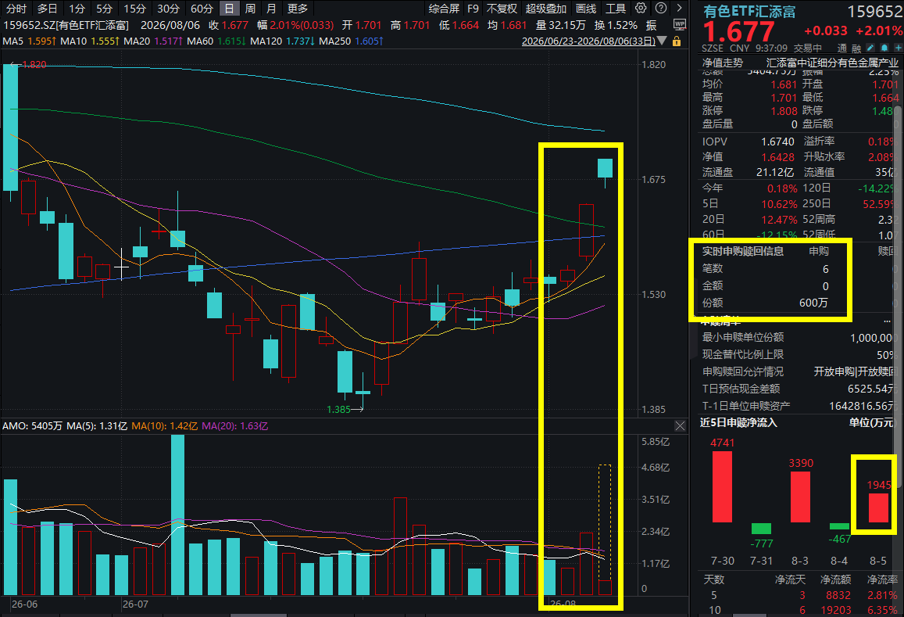Screen dimensions: 904x617
Task: Click the 净值 1.6428 value
Action: [x=777, y=157]
